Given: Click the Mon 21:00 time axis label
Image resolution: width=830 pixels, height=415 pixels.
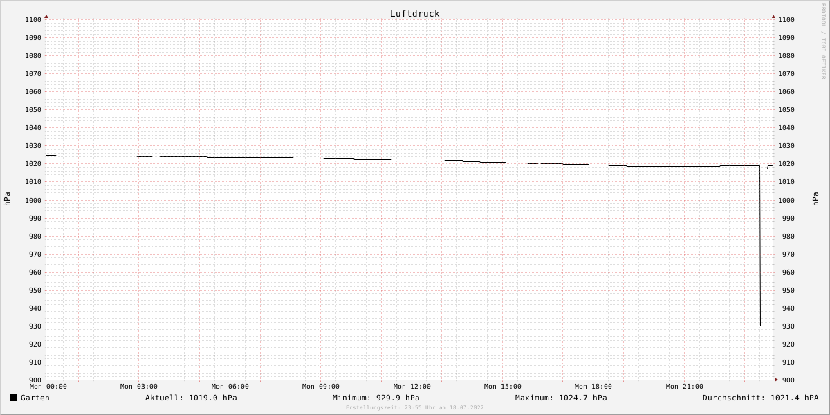Looking at the screenshot, I should (x=685, y=387).
